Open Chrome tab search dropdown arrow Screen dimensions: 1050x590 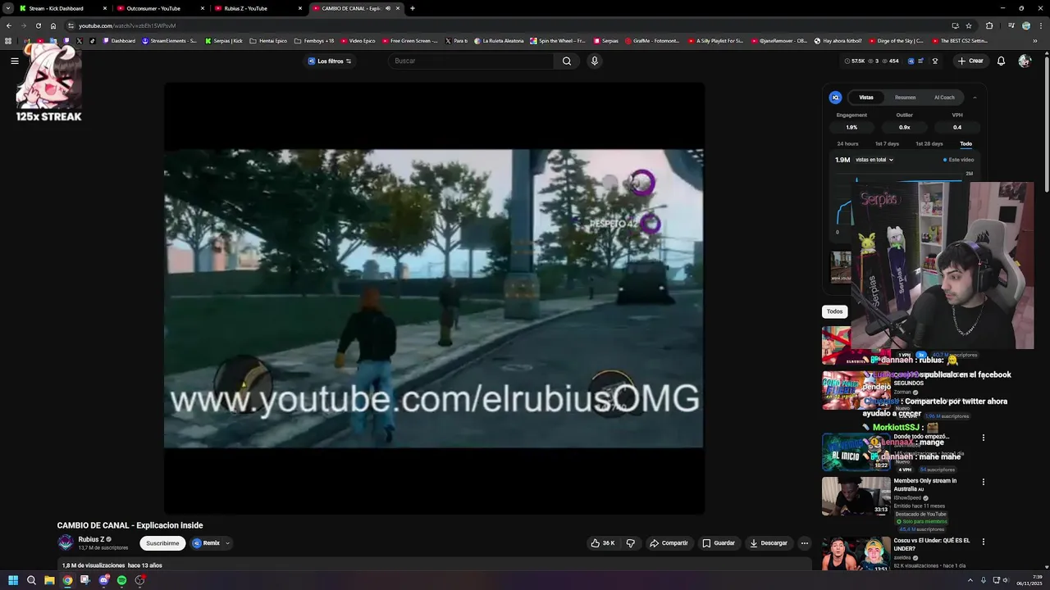click(7, 8)
